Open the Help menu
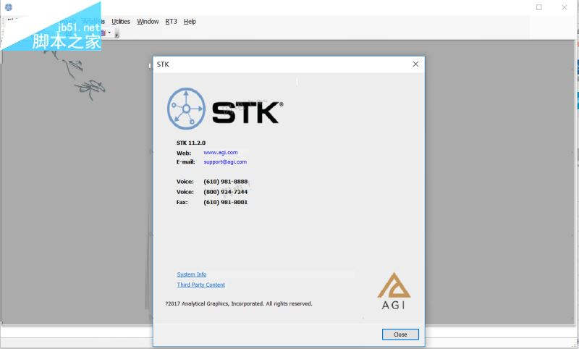The width and height of the screenshot is (579, 349). click(190, 22)
